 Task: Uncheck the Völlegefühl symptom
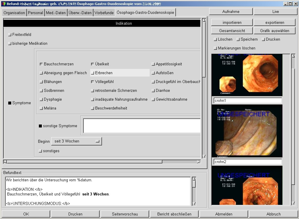coord(92,82)
